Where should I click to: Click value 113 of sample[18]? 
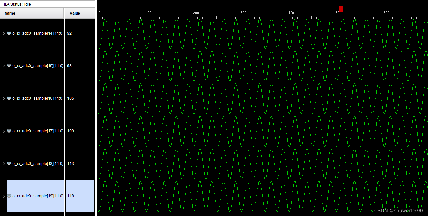coord(70,164)
